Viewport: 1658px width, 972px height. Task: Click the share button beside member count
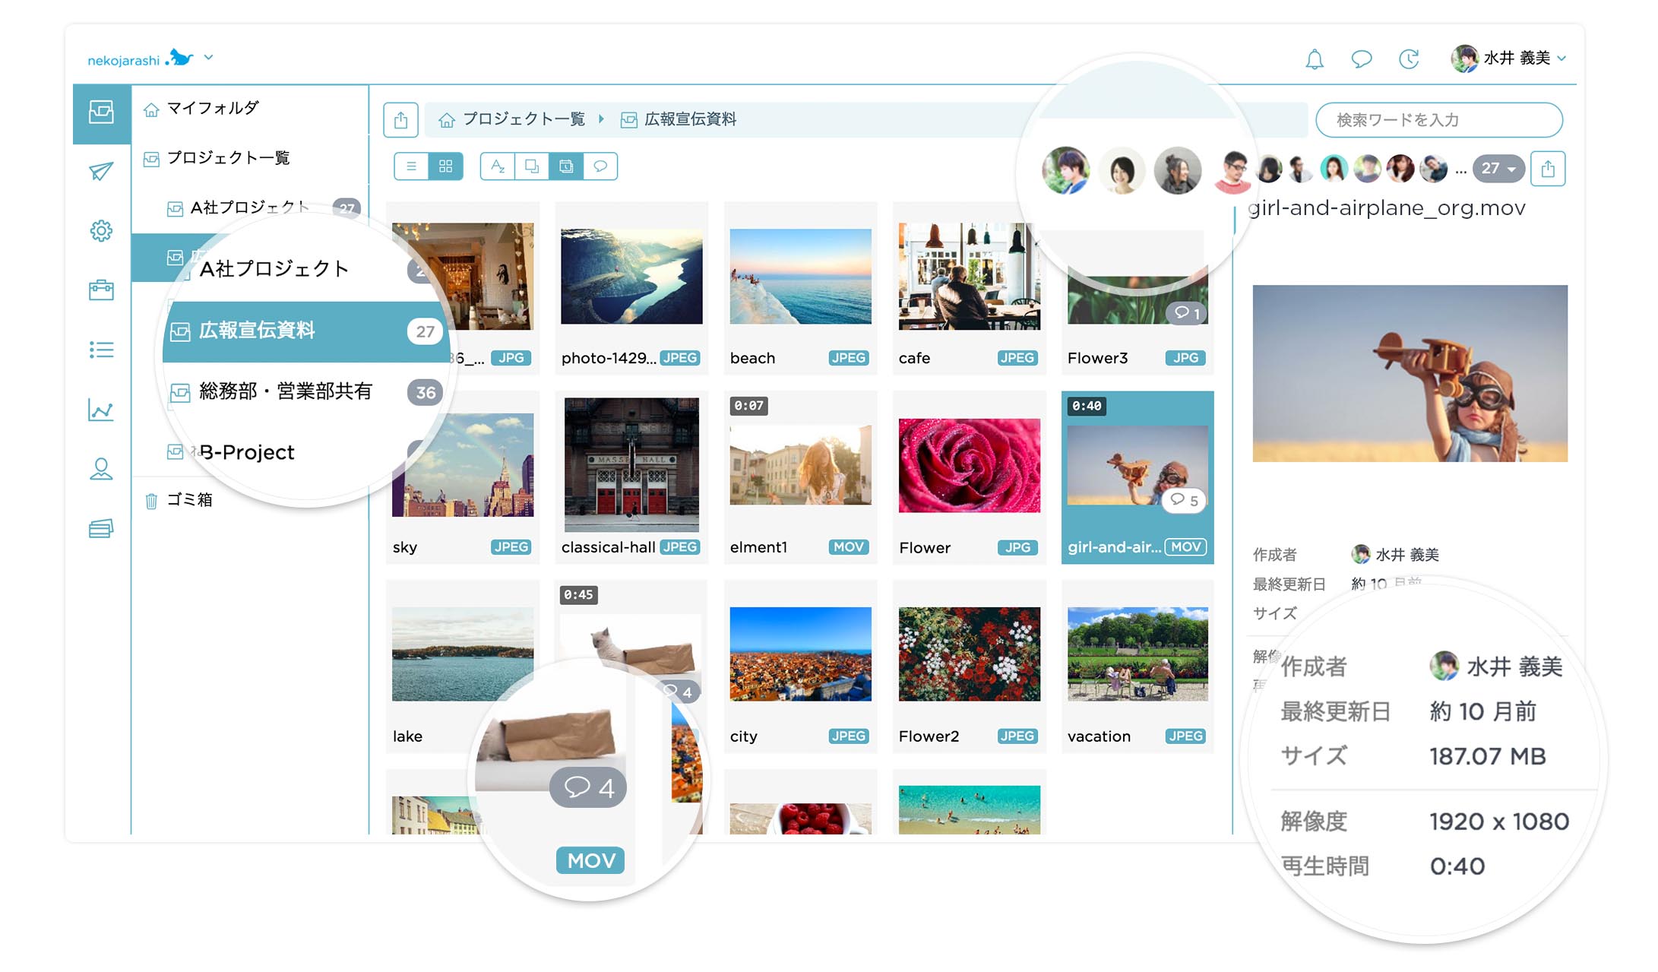pyautogui.click(x=1548, y=169)
